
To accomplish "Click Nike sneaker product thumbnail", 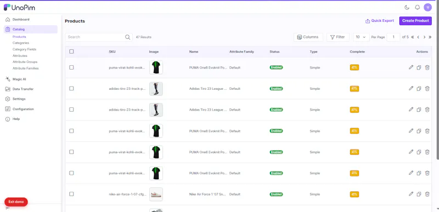I will [x=156, y=194].
